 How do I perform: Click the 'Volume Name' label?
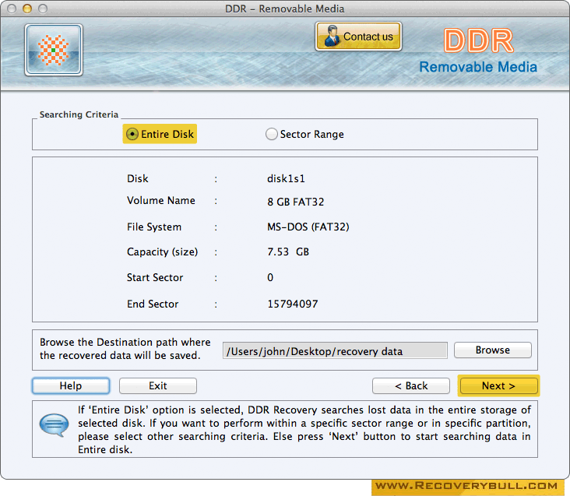point(160,201)
